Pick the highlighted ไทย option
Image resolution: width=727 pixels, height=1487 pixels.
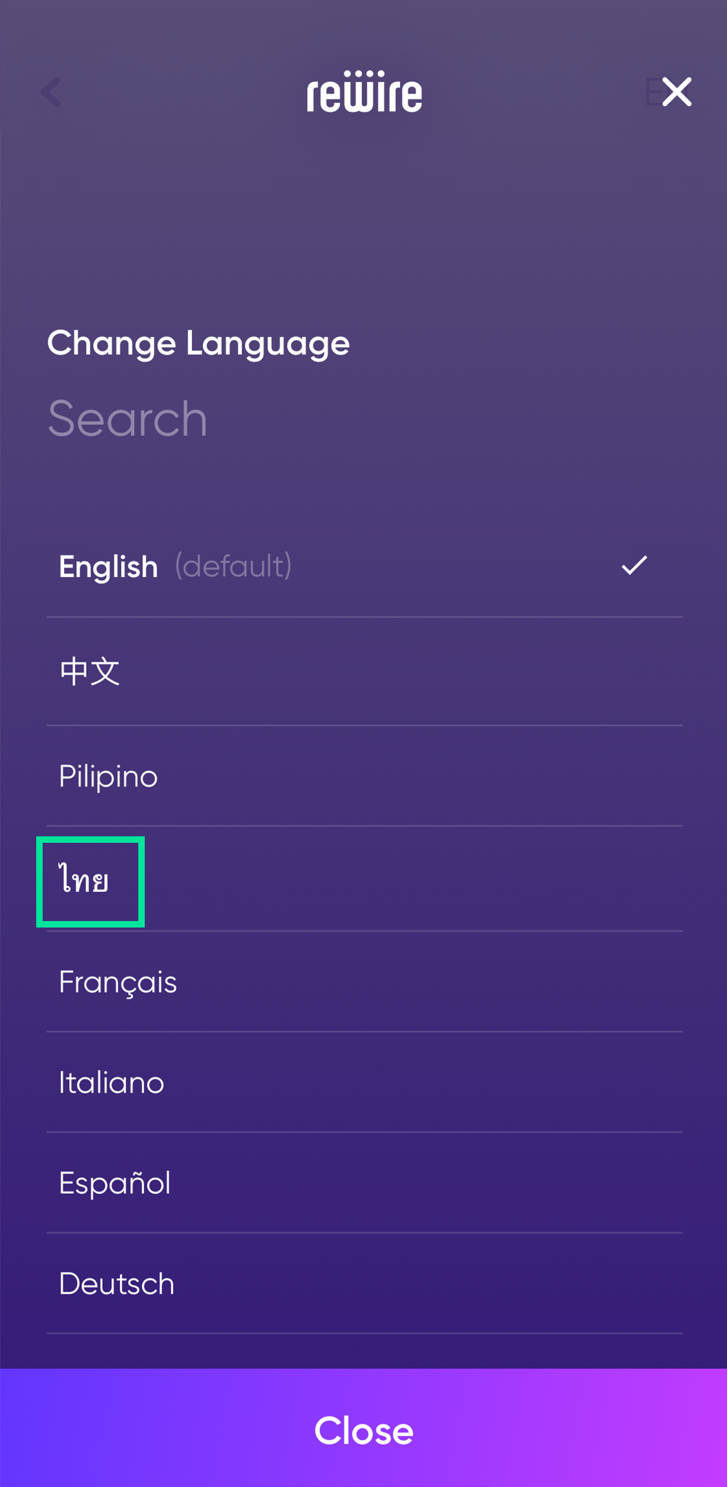coord(85,880)
